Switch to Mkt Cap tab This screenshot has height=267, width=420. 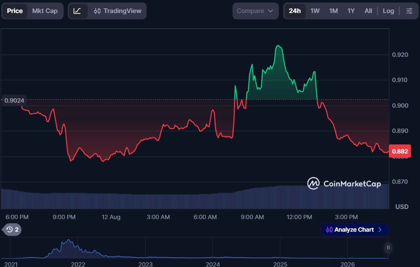click(x=45, y=11)
